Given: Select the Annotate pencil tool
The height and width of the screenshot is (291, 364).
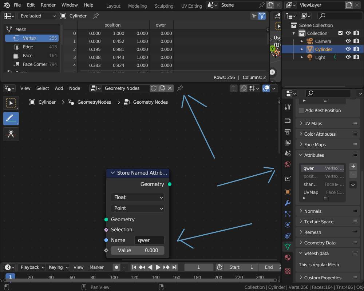Looking at the screenshot, I should (x=11, y=118).
